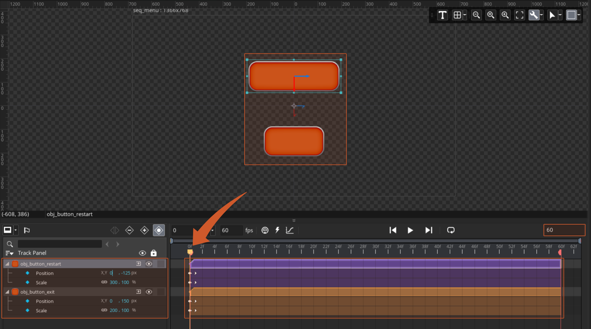Toggle loop playback mode
The image size is (591, 329).
click(x=451, y=230)
